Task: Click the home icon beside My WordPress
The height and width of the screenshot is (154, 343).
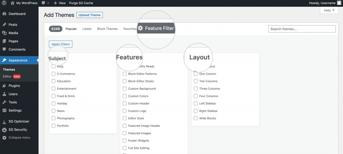Action: tap(12, 3)
